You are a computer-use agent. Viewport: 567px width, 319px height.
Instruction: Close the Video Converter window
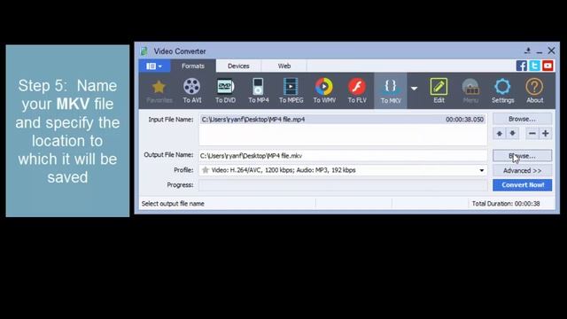point(551,51)
